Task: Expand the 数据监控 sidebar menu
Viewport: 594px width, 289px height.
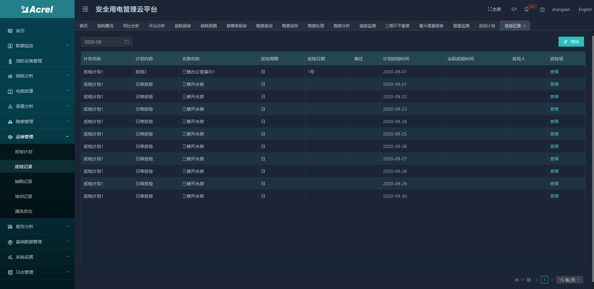Action: coord(37,46)
